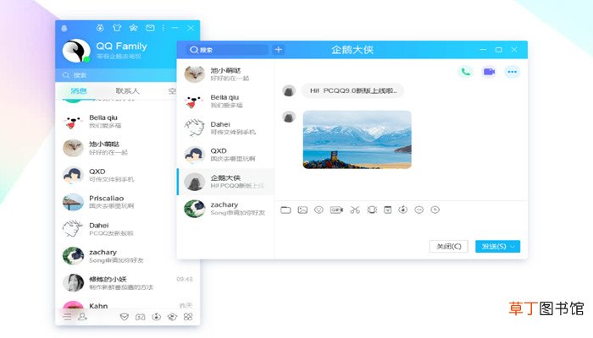The width and height of the screenshot is (593, 338).
Task: Select 企鹅大侠 in the chat window list
Action: pos(226,182)
